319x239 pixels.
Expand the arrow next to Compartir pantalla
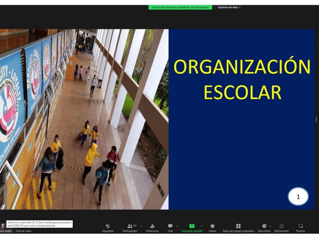(201, 226)
